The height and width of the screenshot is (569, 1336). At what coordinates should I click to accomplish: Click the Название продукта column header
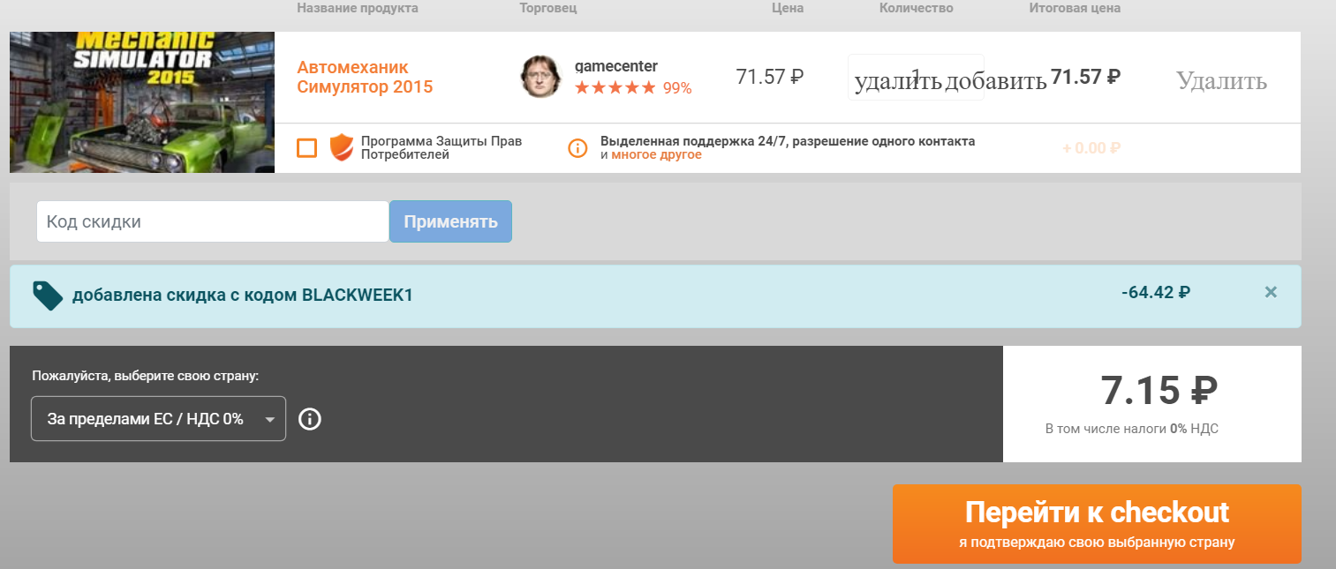tap(358, 8)
